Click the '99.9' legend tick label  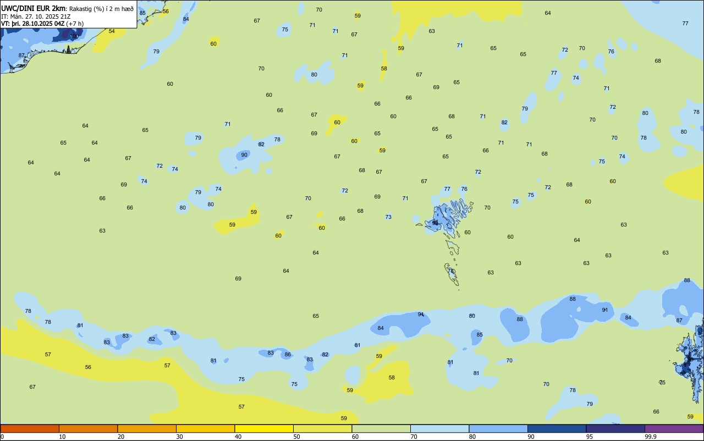click(x=651, y=437)
